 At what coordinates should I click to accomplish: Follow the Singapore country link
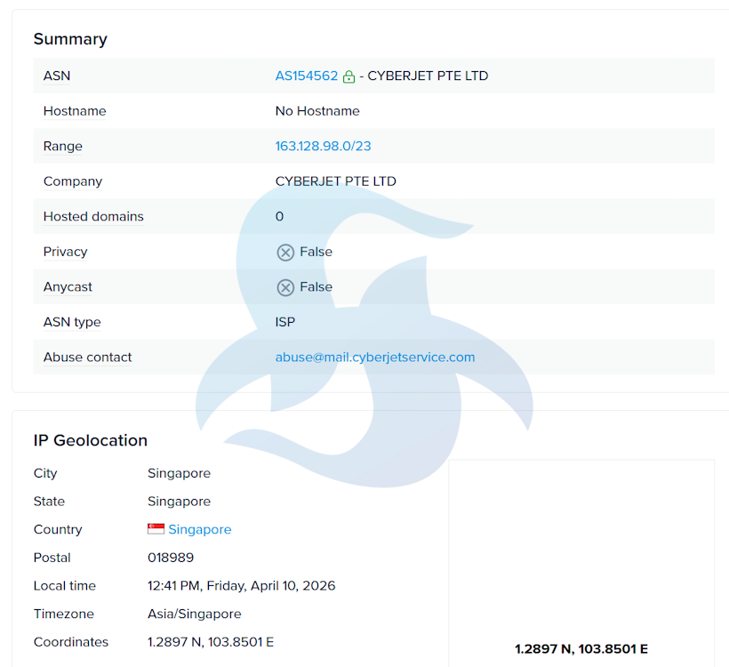(x=200, y=529)
